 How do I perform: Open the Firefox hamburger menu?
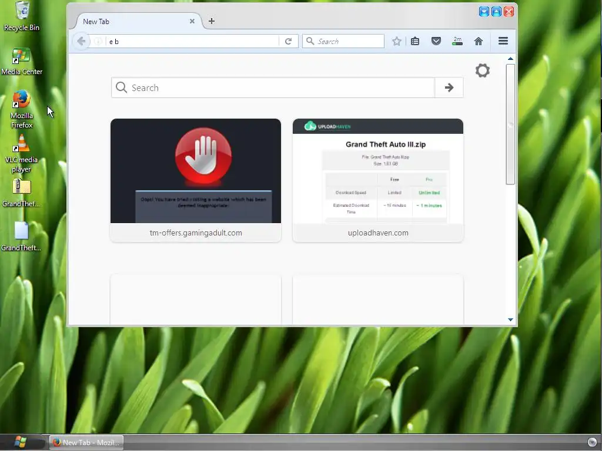pyautogui.click(x=503, y=41)
